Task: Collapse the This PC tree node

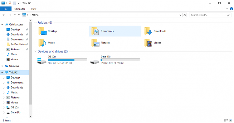Action: (2, 72)
